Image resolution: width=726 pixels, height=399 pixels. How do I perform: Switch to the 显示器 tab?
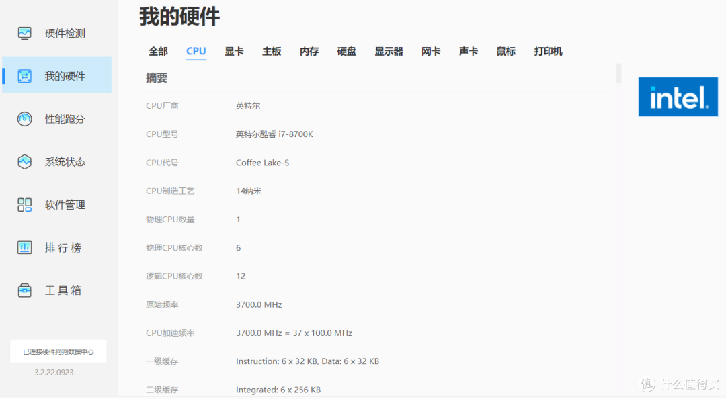pyautogui.click(x=389, y=51)
